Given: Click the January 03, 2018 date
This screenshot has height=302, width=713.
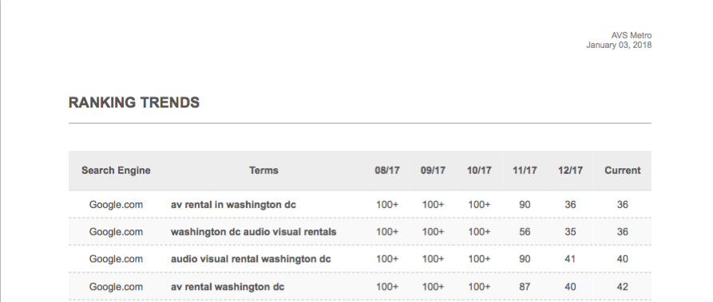Looking at the screenshot, I should [x=619, y=45].
